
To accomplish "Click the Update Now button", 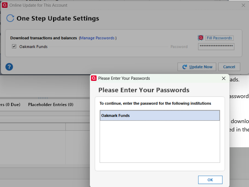I will click(197, 67).
